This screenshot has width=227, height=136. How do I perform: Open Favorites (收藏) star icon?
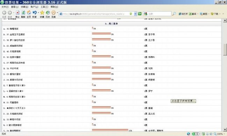point(42,13)
